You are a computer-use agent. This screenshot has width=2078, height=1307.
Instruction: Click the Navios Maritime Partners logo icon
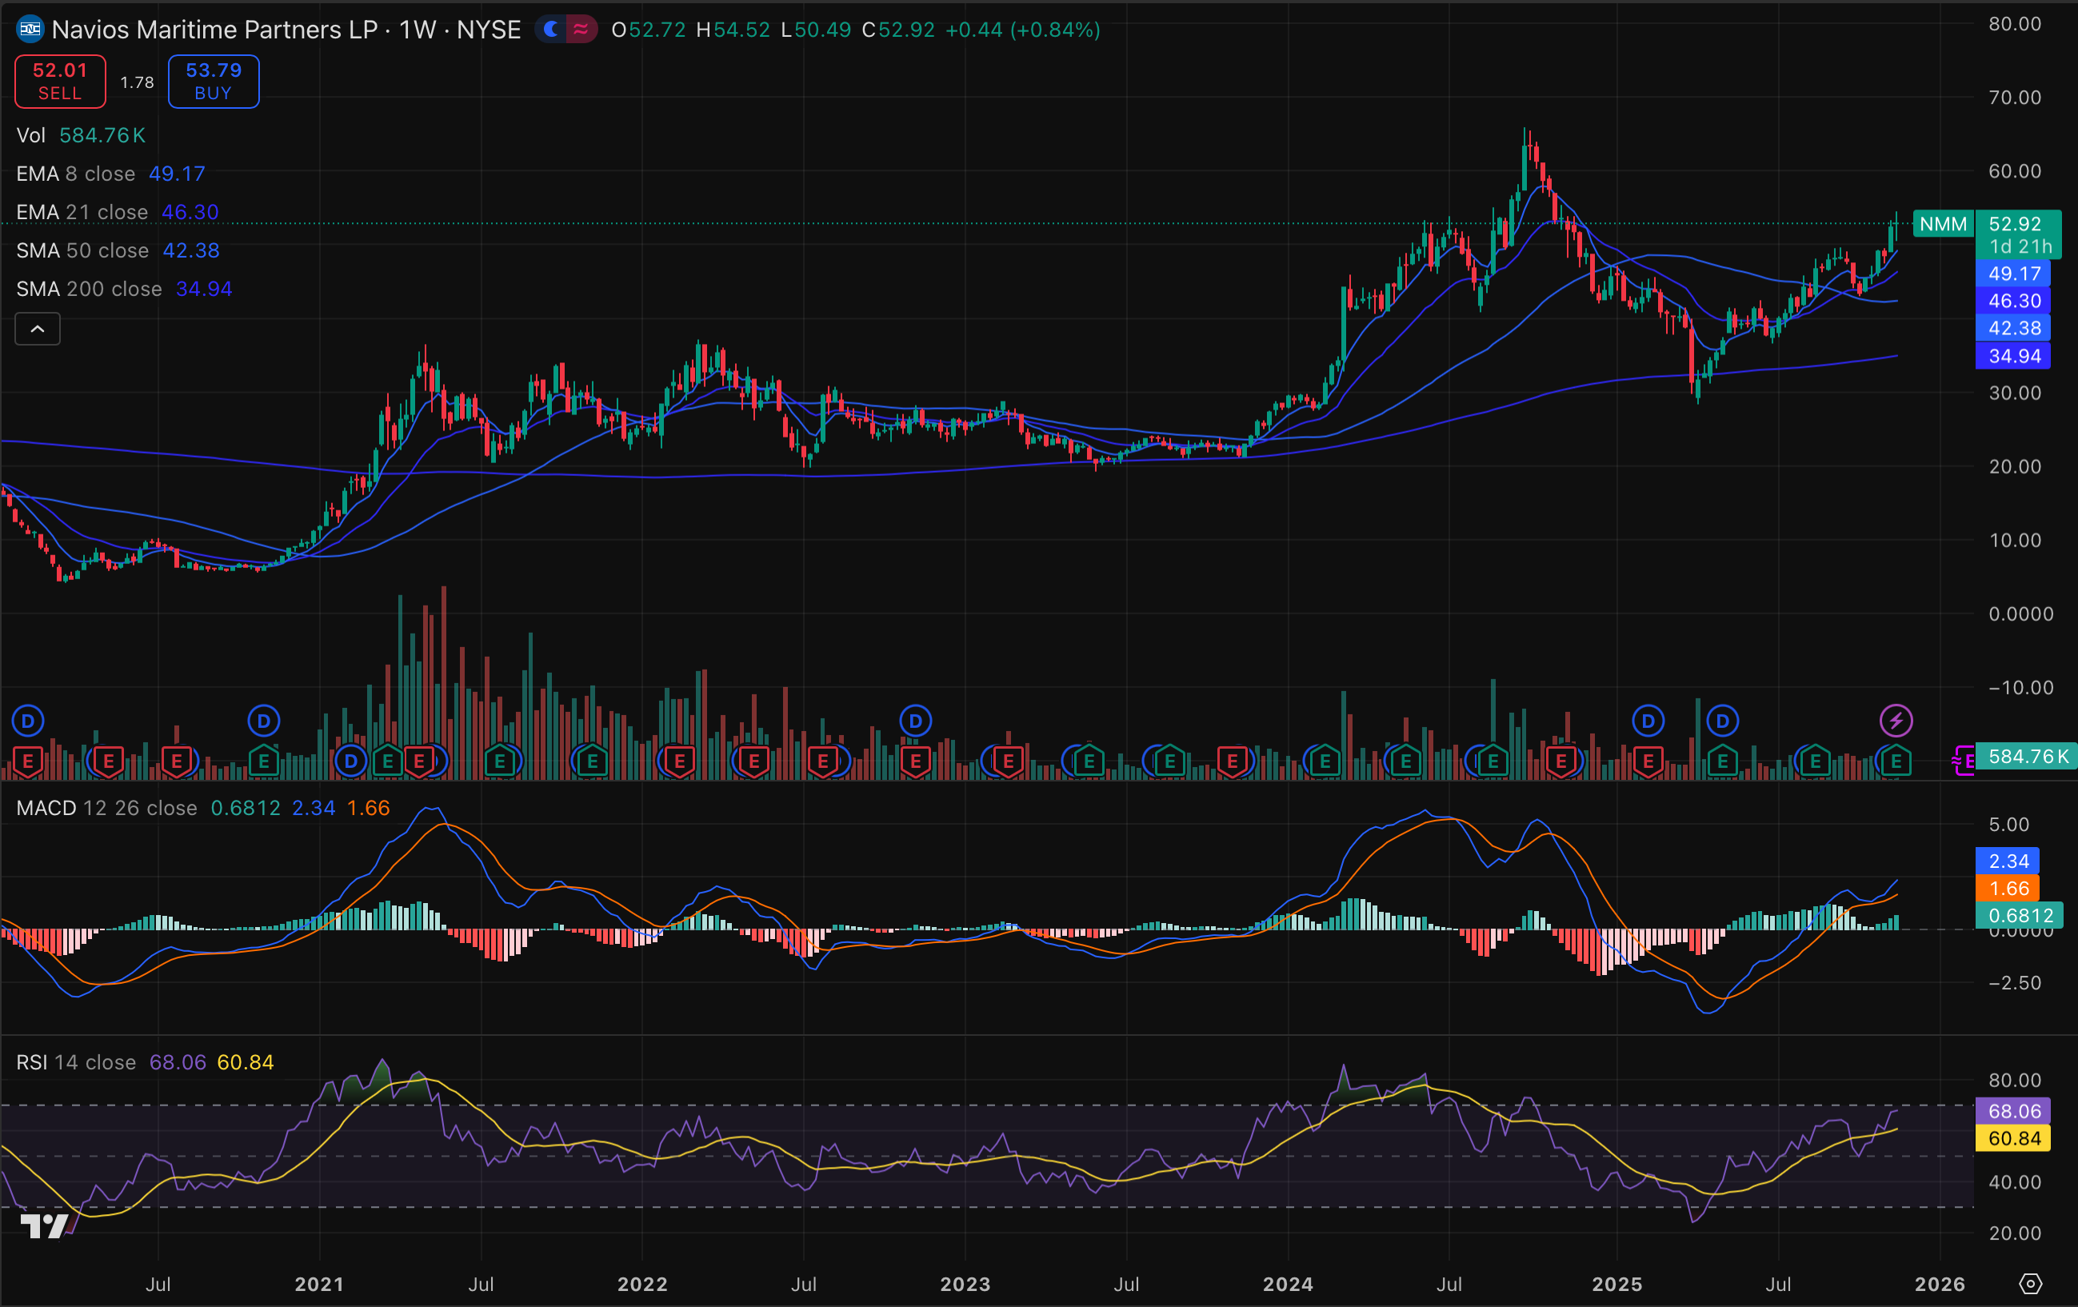(x=30, y=30)
